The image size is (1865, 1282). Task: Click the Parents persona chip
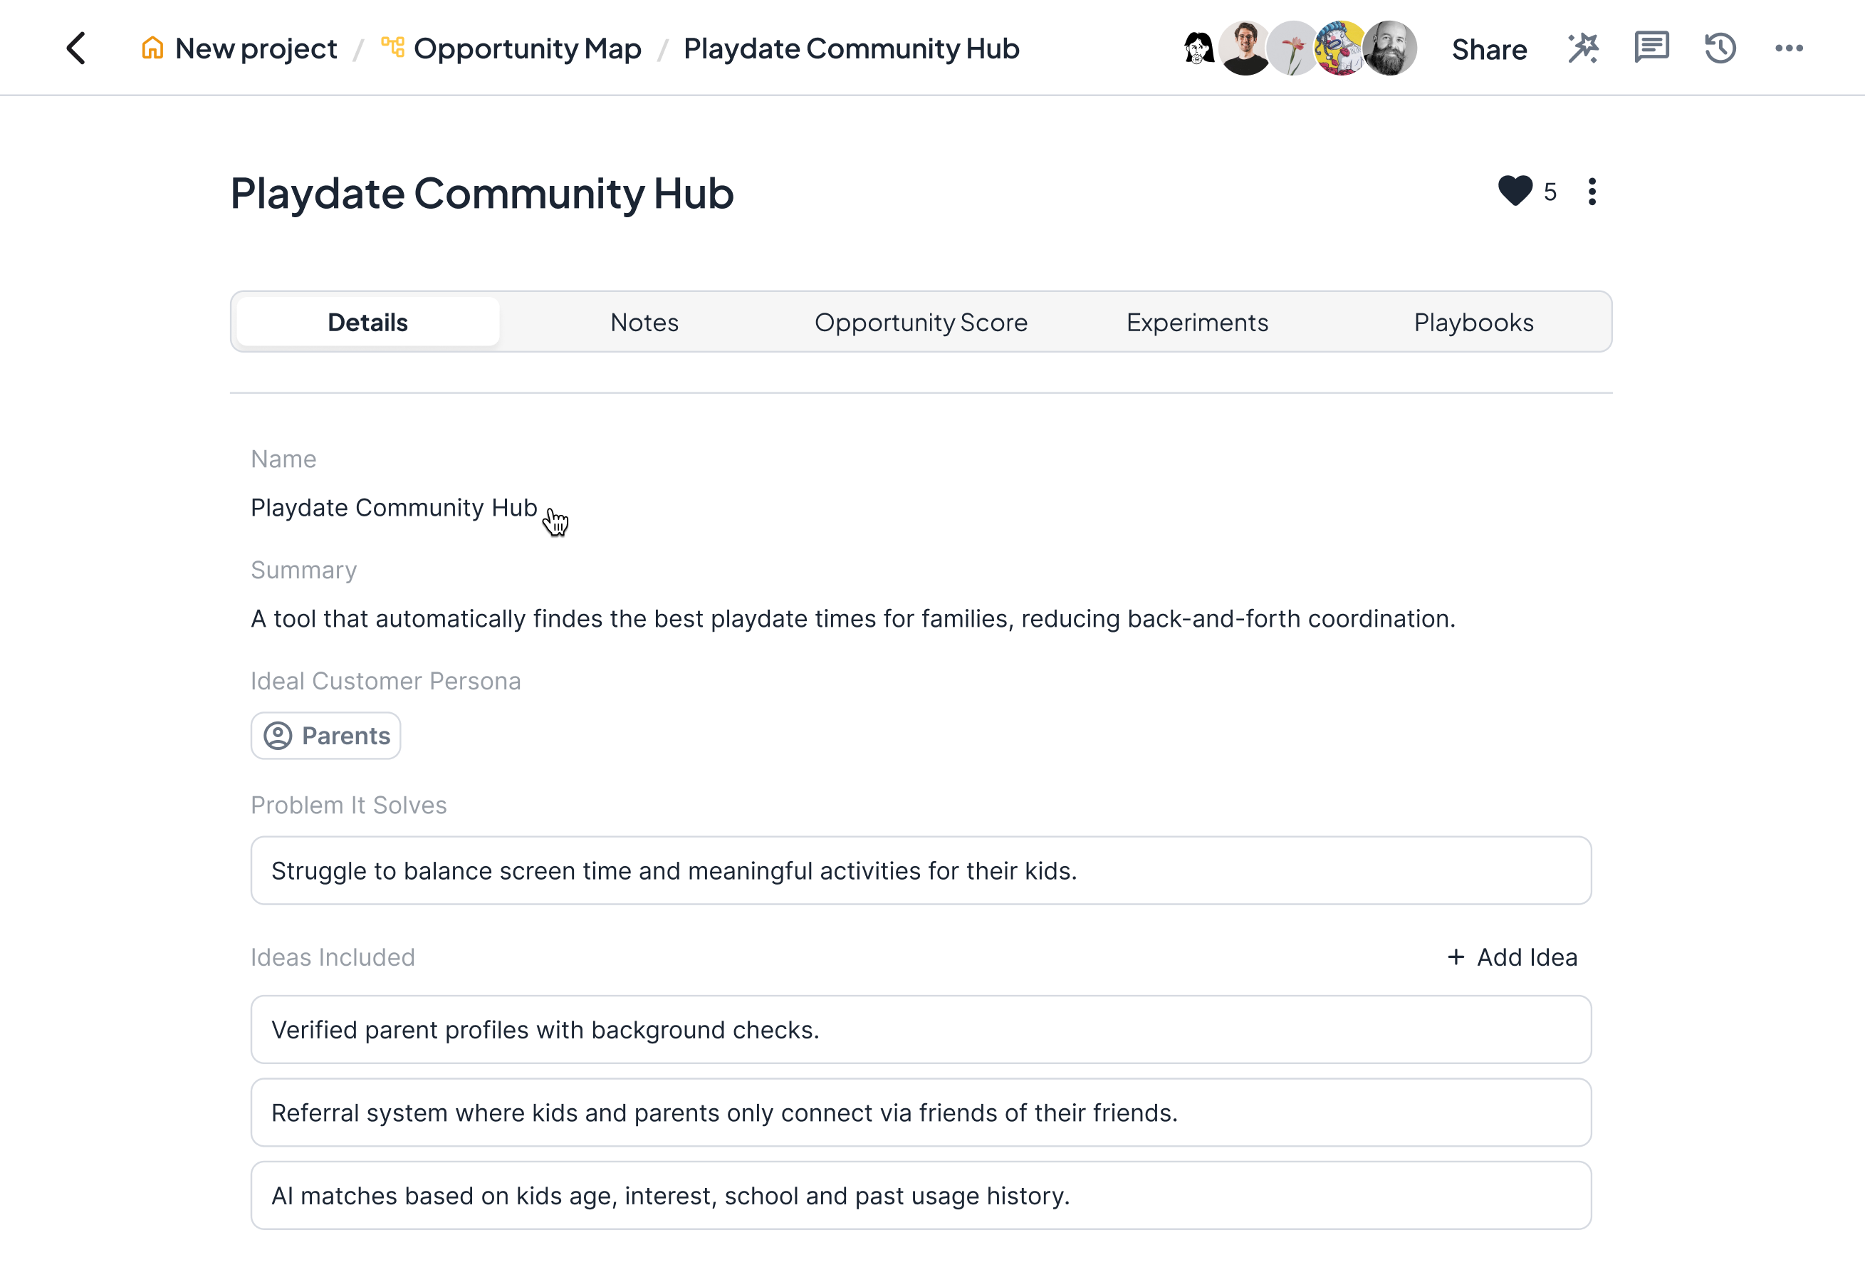326,735
